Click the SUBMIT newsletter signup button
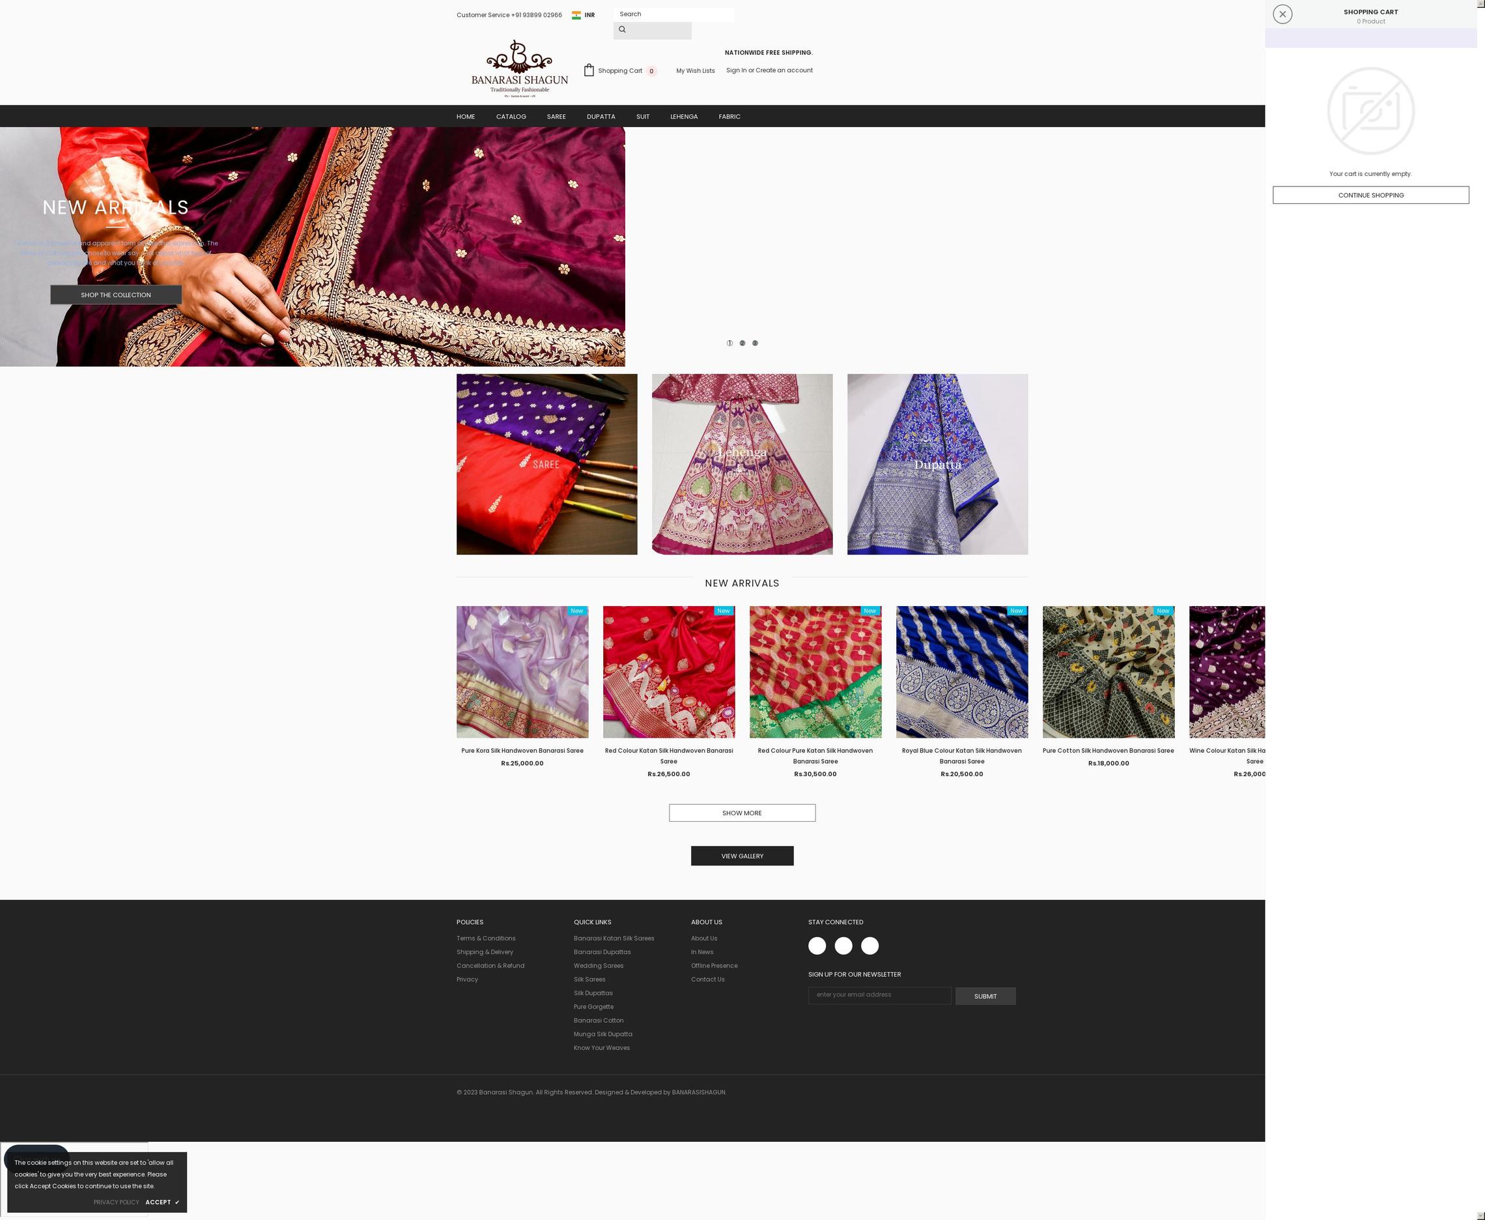 click(x=985, y=996)
